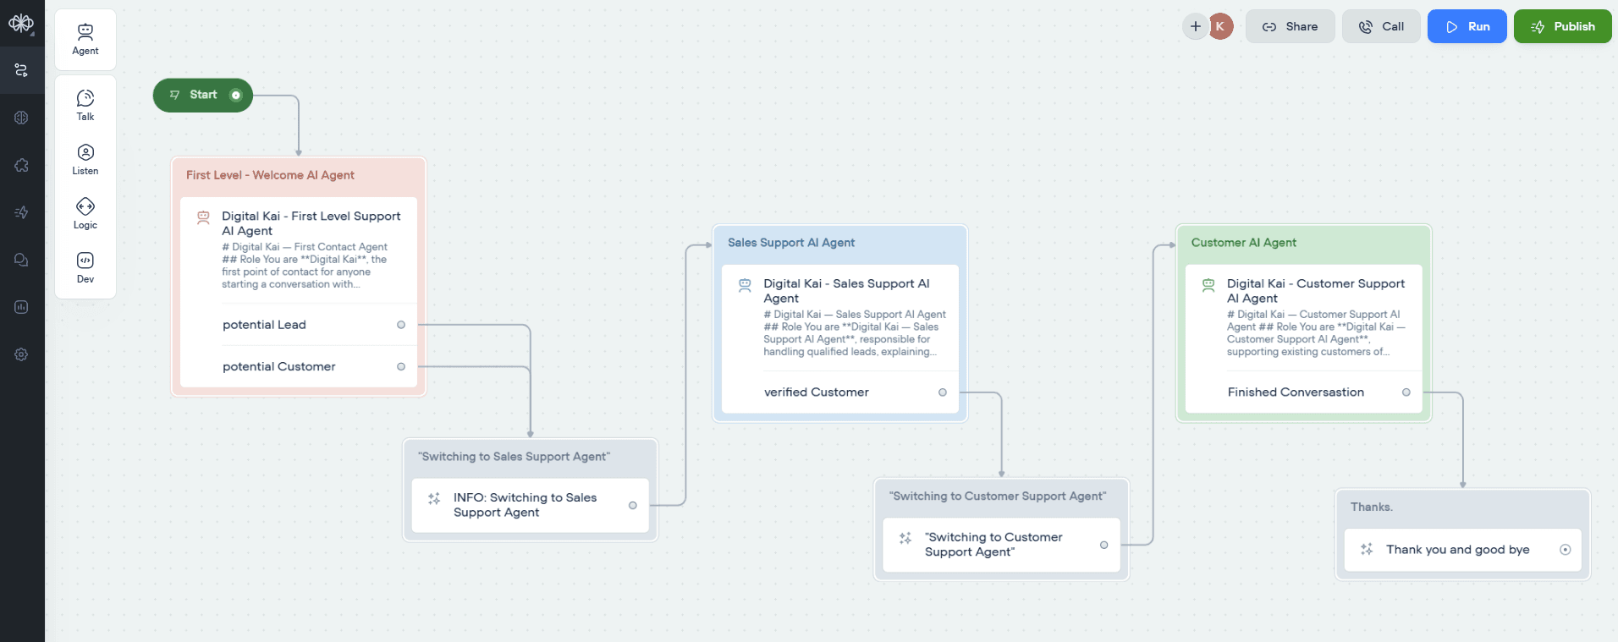Open the brain icon in sidebar

click(22, 118)
